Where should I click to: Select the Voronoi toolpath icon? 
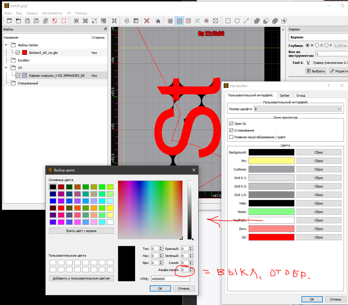tap(197, 21)
